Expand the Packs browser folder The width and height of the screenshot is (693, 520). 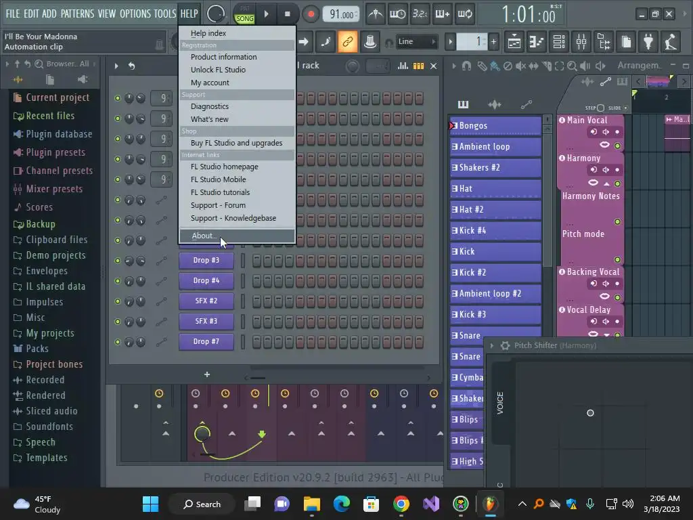point(31,349)
